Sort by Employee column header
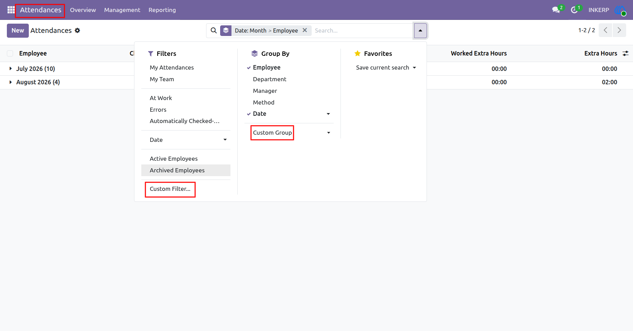Image resolution: width=633 pixels, height=331 pixels. pos(33,53)
